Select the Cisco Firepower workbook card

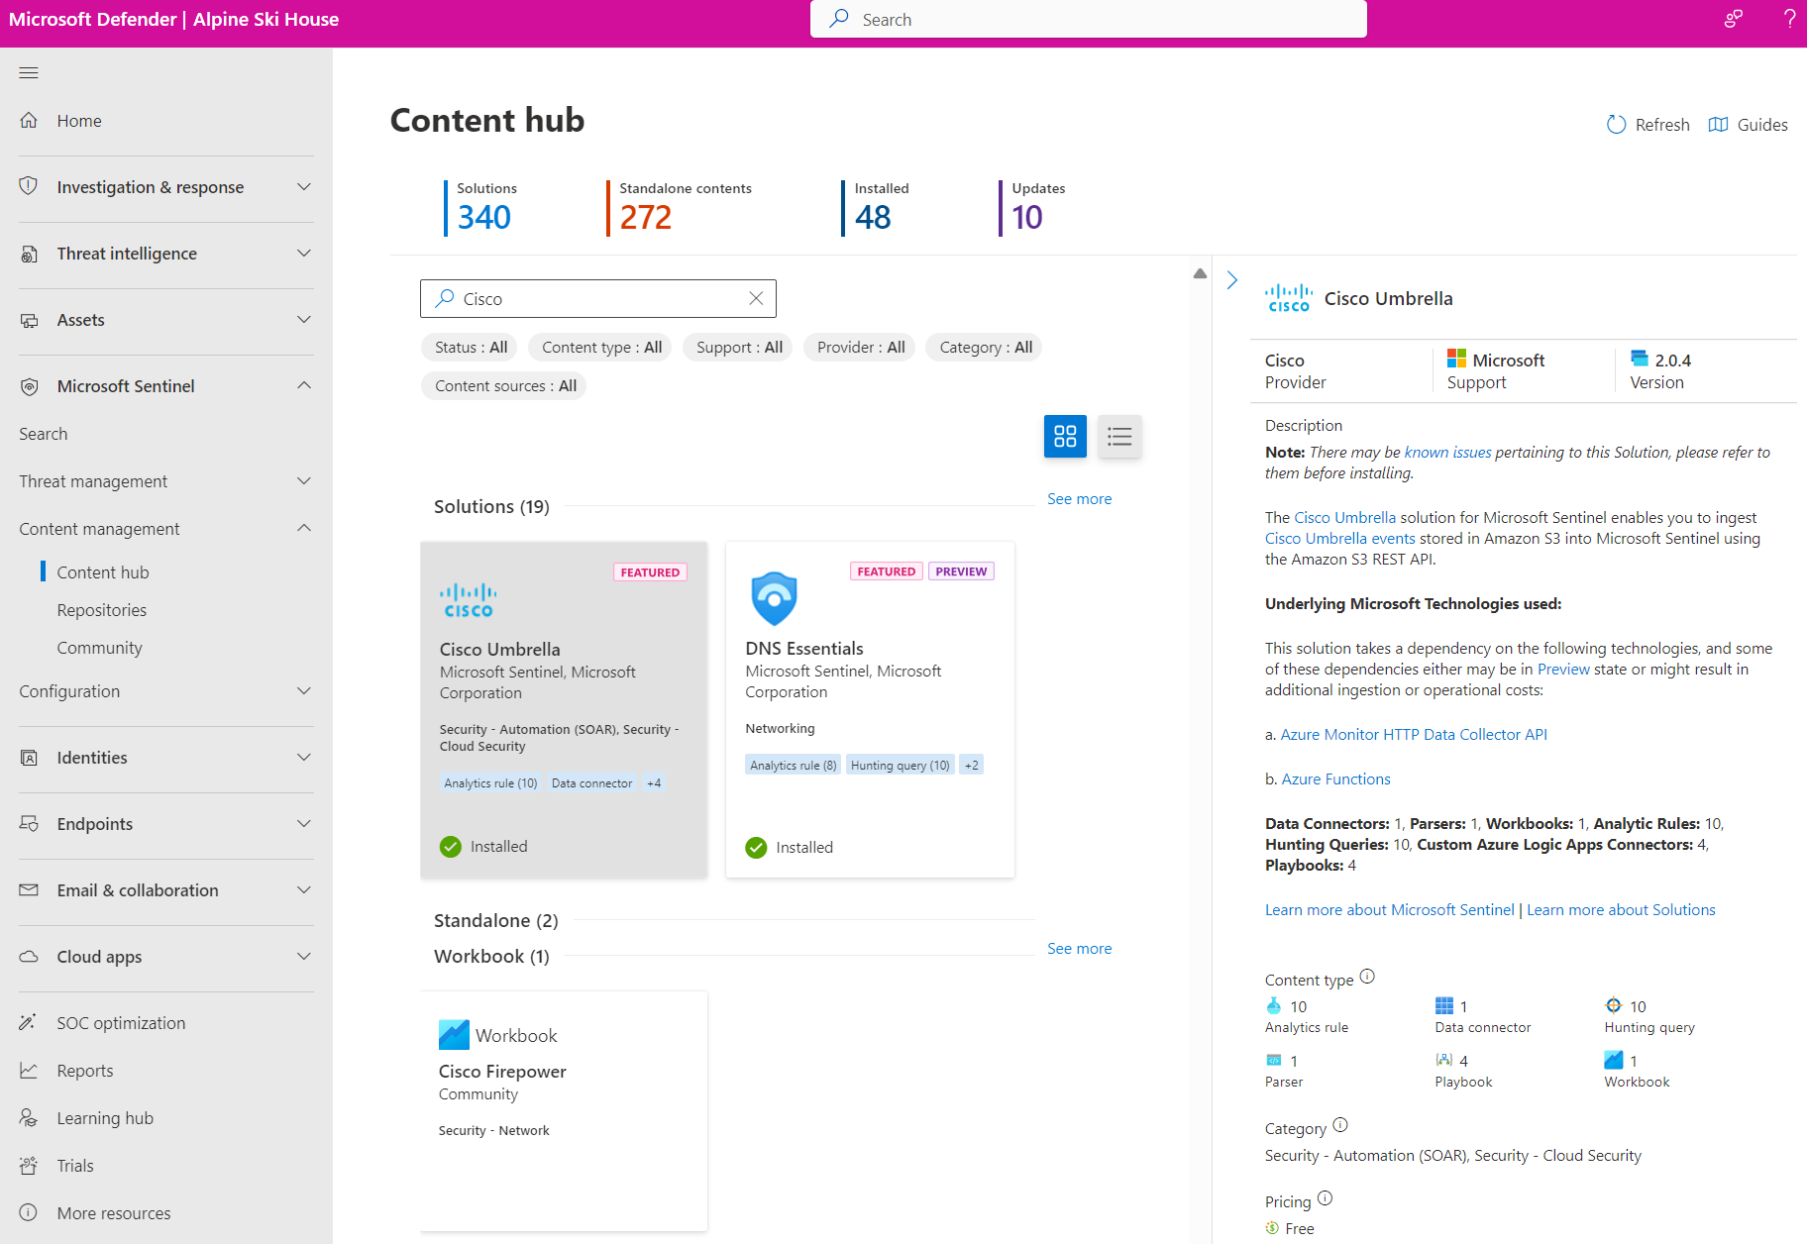(x=564, y=1110)
